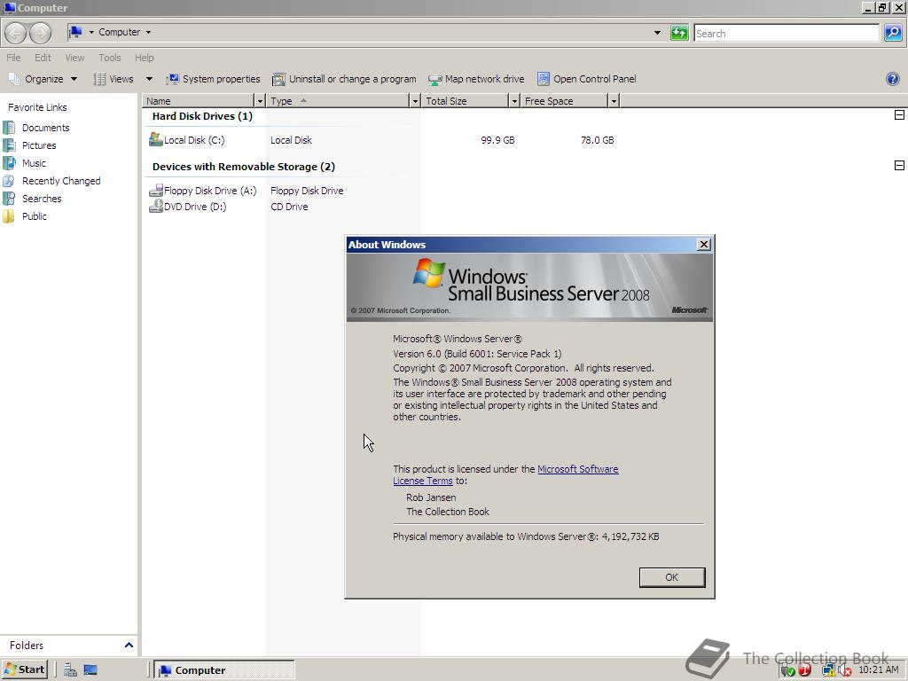Collapse the Hard Disk Drives group
The width and height of the screenshot is (908, 681).
point(899,114)
